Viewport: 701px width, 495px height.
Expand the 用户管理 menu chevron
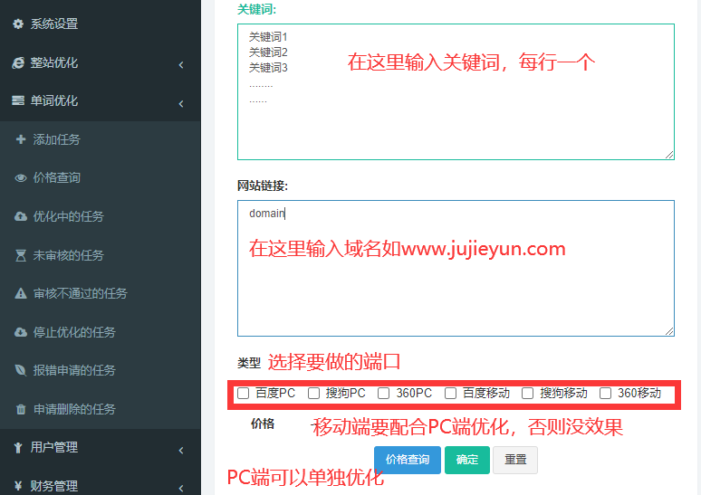(x=181, y=449)
